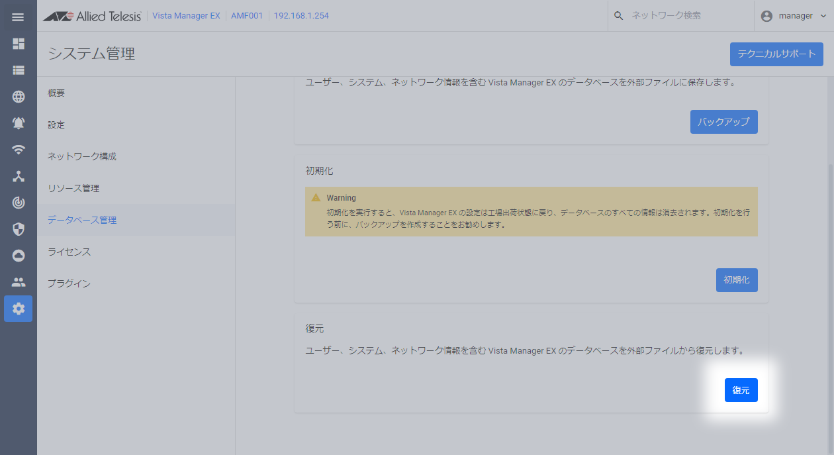Open the hamburger menu in sidebar

point(18,17)
